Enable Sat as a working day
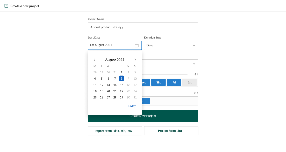Viewport: 286px width, 152px height. coord(190,82)
